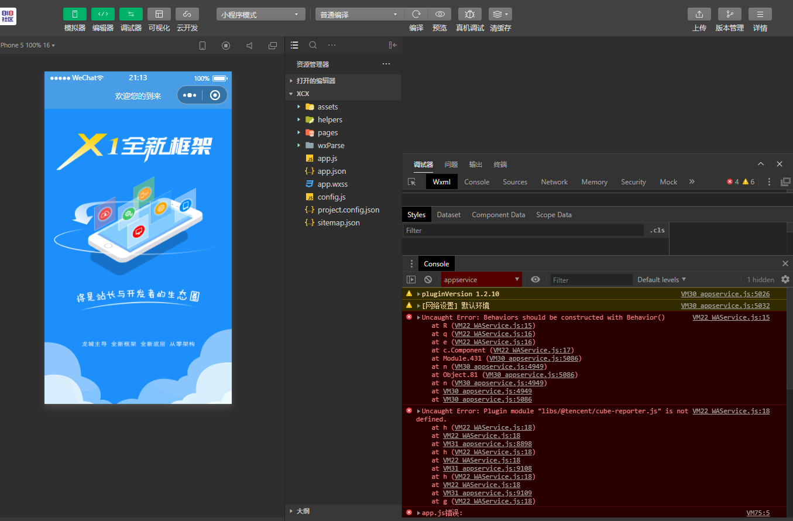
Task: Clear the console with the clear icon
Action: click(428, 280)
